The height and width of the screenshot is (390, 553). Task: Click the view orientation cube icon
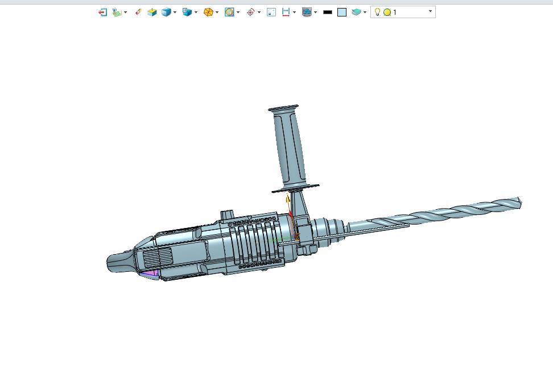[x=187, y=13]
